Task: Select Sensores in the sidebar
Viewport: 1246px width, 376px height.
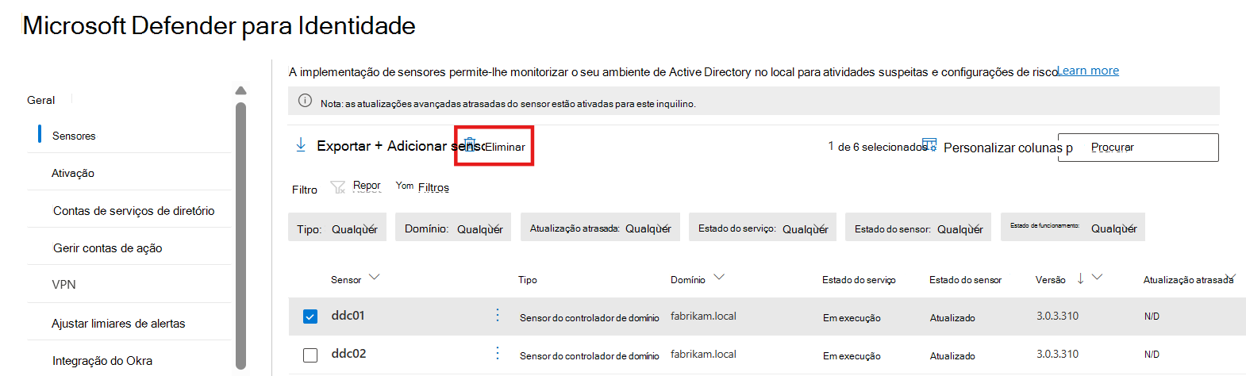Action: [x=74, y=136]
